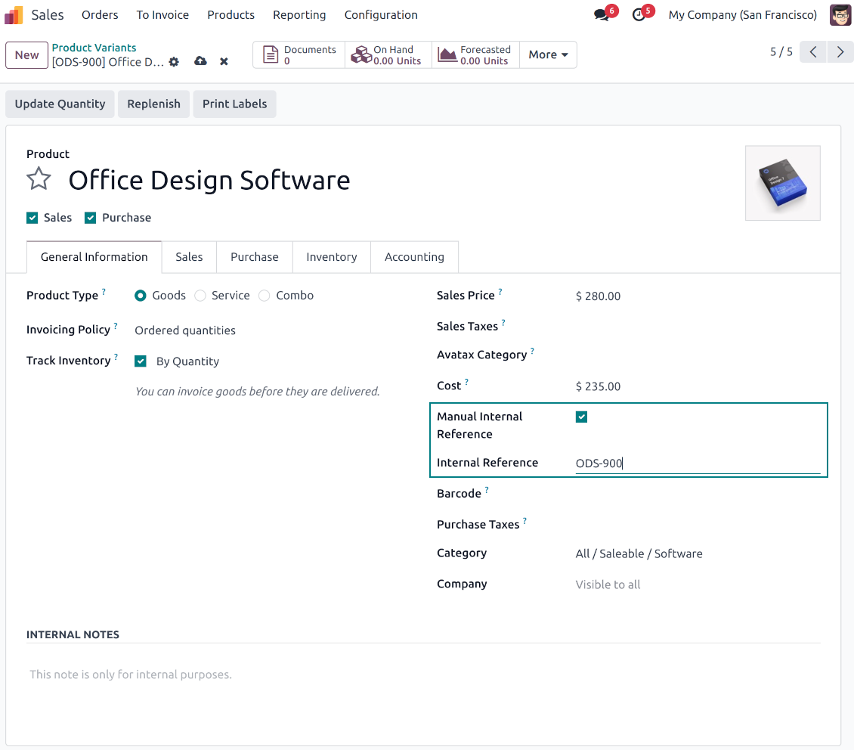The width and height of the screenshot is (854, 750).
Task: Open the activities clock icon
Action: 639,15
